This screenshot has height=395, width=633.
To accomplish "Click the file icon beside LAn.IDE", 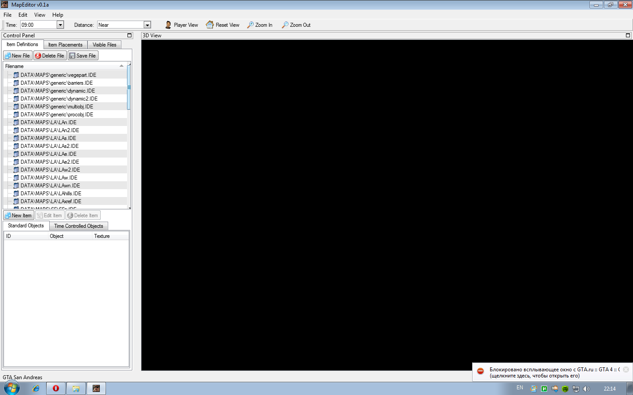I will click(16, 122).
